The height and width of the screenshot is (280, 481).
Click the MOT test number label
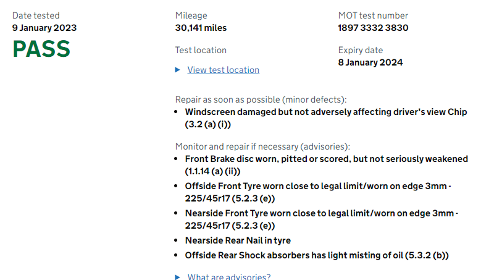pyautogui.click(x=373, y=15)
